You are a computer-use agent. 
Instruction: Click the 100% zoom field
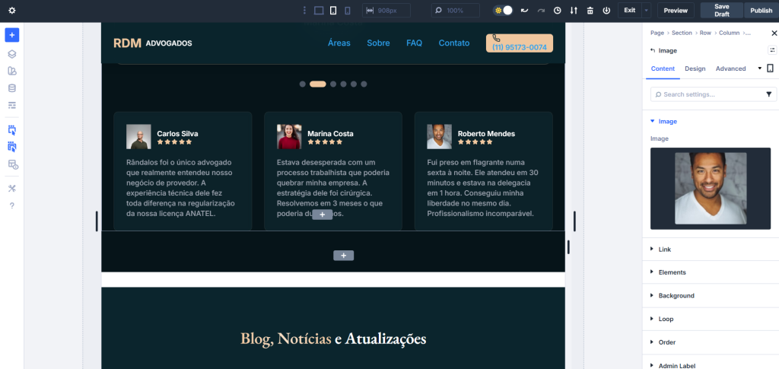(x=456, y=11)
